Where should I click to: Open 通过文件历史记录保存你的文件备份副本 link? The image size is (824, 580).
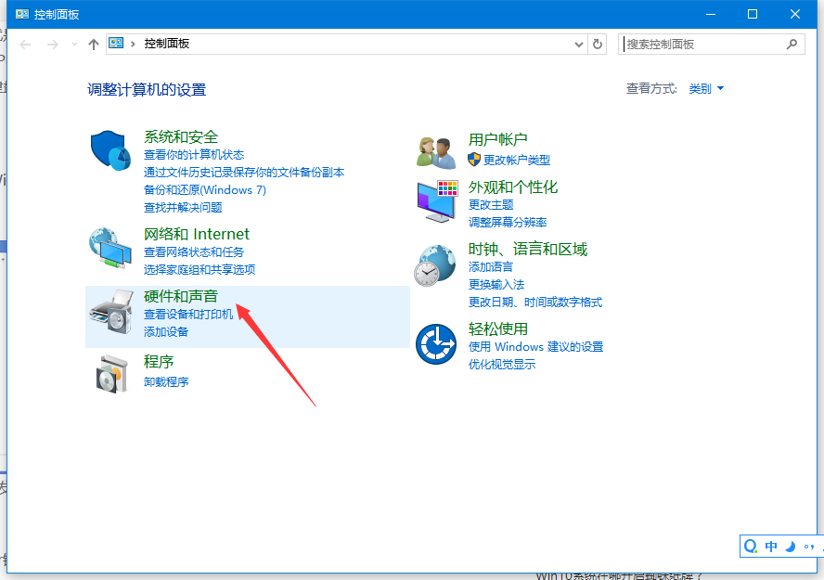(244, 173)
